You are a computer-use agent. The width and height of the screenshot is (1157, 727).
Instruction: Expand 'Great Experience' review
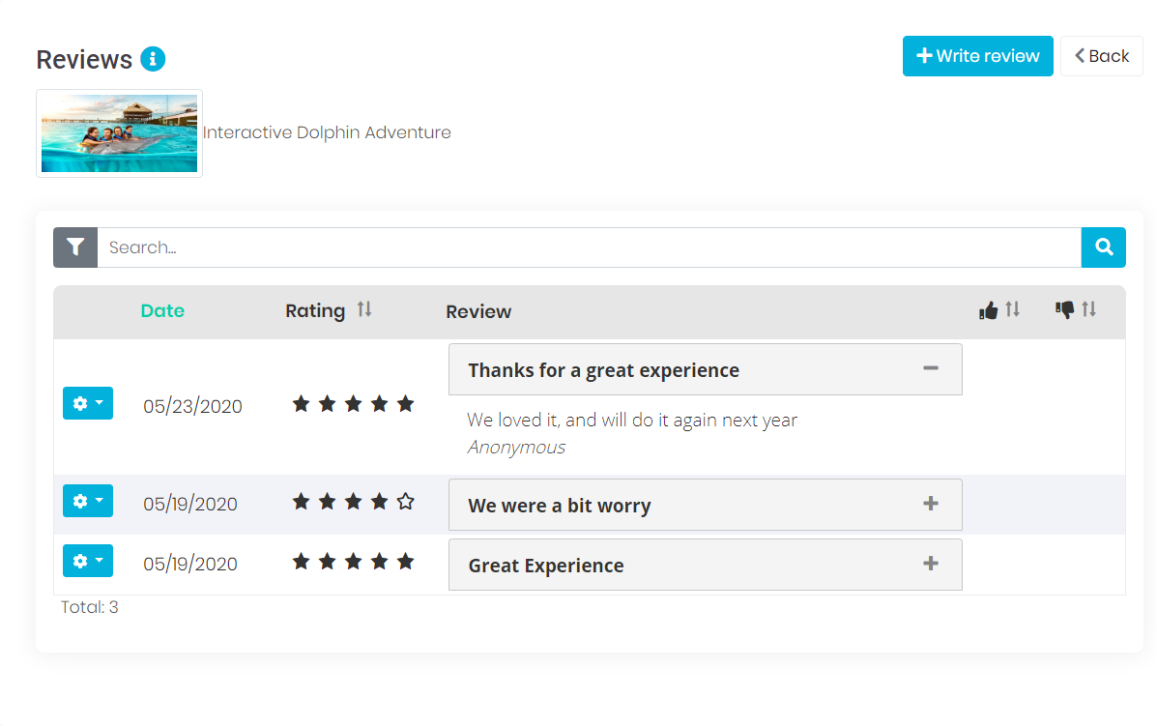(930, 564)
